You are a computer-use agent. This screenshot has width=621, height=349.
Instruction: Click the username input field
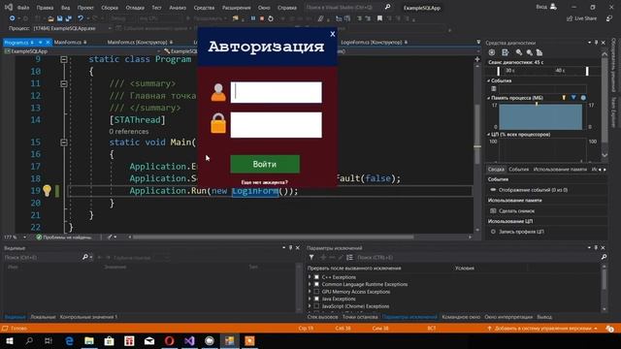(276, 93)
